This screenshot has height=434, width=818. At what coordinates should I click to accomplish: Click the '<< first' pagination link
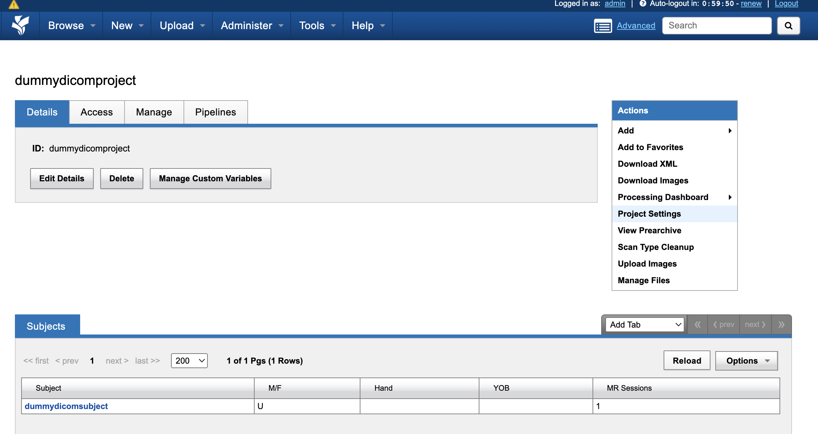pos(36,361)
